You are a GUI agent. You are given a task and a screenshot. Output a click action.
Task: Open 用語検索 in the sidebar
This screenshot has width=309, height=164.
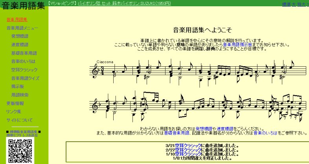coord(20,95)
